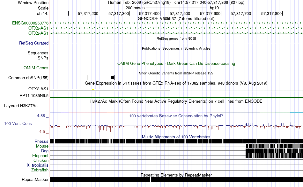The width and height of the screenshot is (303, 187).
Task: Select the Zebrafish species label
Action: (x=40, y=170)
